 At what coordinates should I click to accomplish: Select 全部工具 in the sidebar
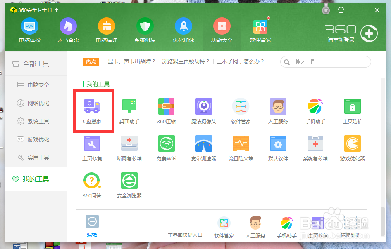(x=36, y=63)
